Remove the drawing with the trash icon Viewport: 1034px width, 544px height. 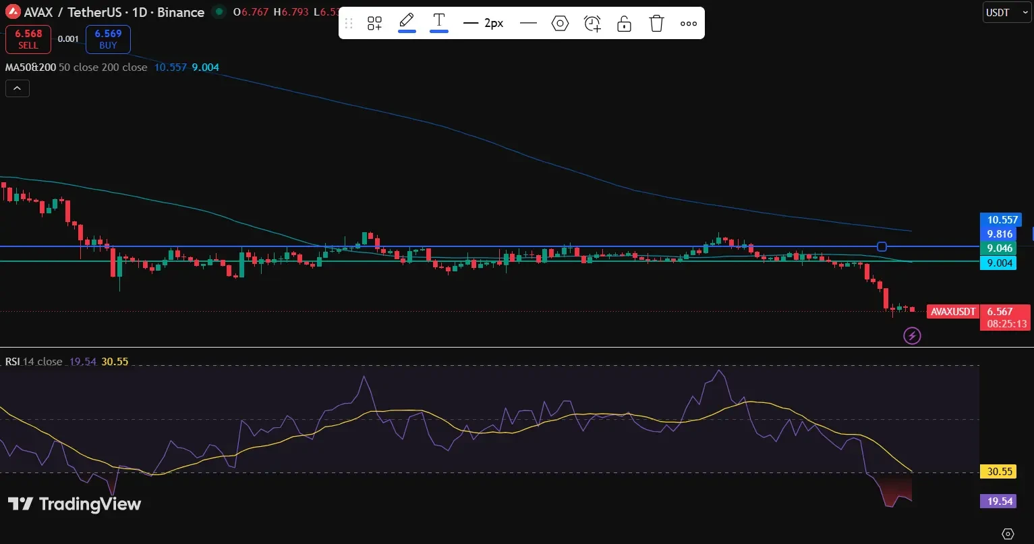click(x=656, y=24)
